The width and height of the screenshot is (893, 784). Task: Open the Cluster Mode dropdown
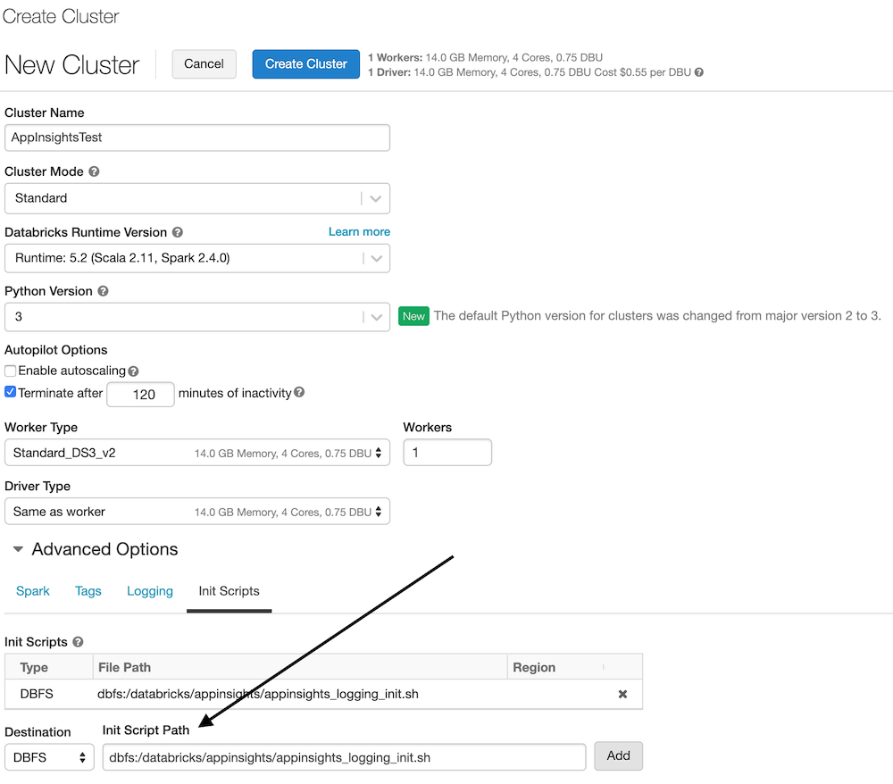point(197,198)
